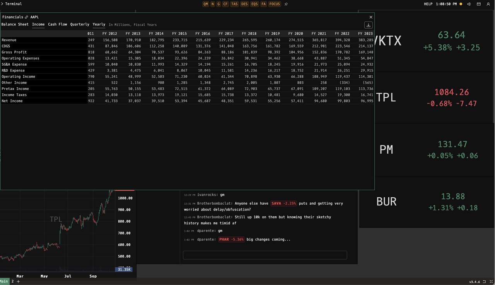Click the pin icon beside FOCUS
495x285 pixels.
286,4
